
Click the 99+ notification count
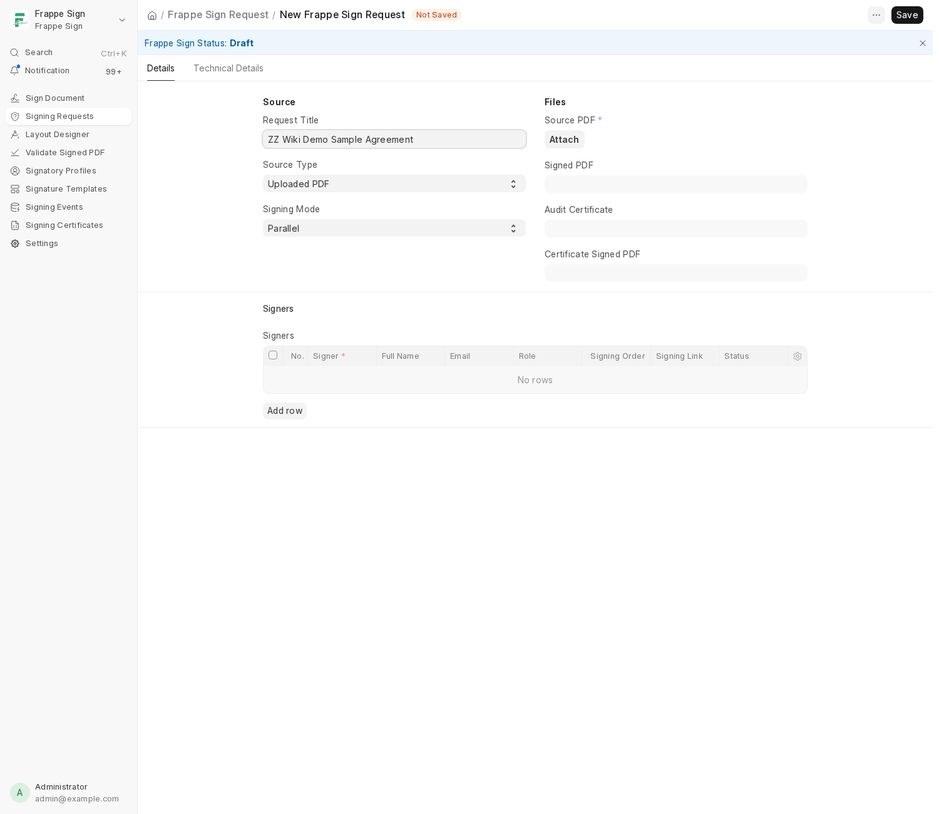tap(113, 71)
